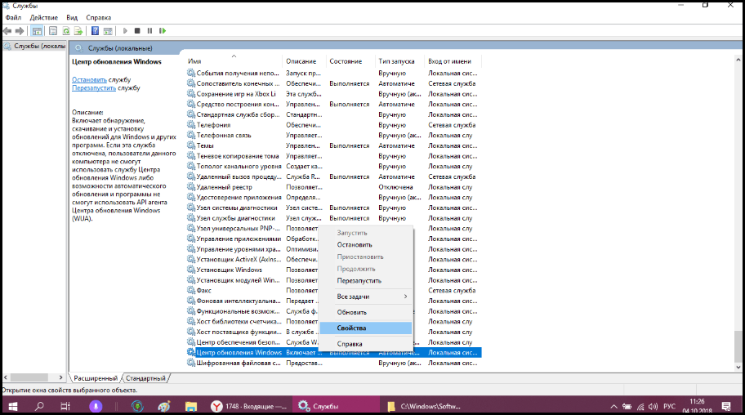
Task: Click the C:\Windows\Softw... taskbar button
Action: [x=424, y=406]
